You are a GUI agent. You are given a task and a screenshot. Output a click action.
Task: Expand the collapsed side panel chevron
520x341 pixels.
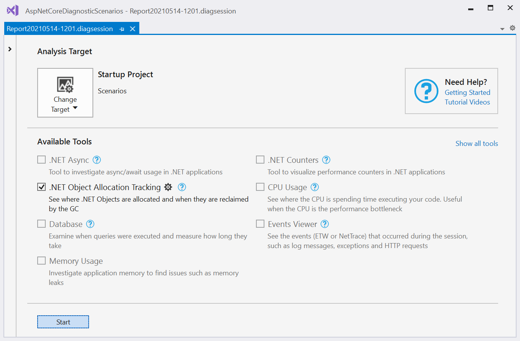(10, 49)
